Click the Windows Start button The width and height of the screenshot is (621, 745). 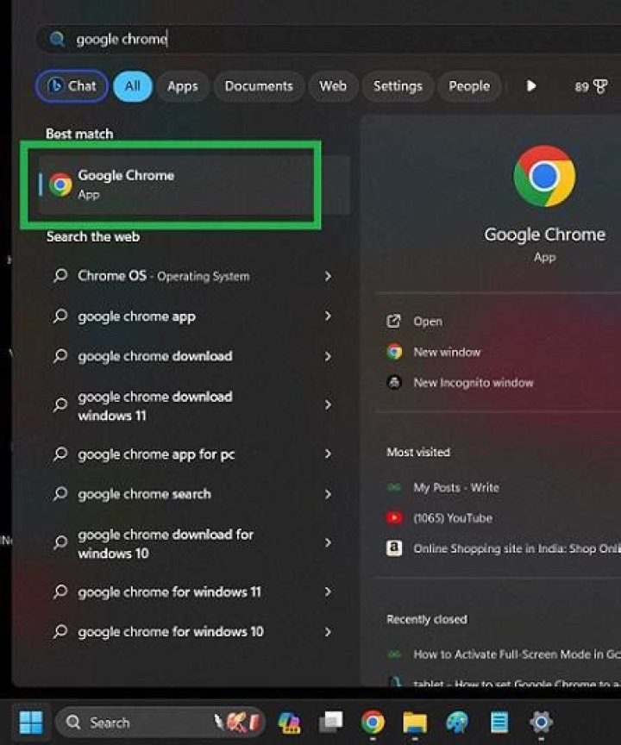[x=31, y=723]
